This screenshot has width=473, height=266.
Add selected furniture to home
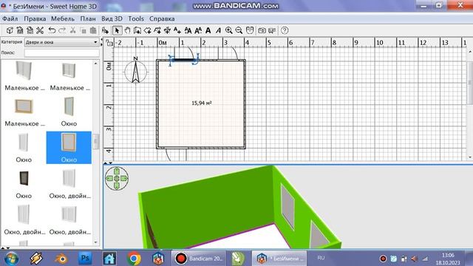click(105, 30)
